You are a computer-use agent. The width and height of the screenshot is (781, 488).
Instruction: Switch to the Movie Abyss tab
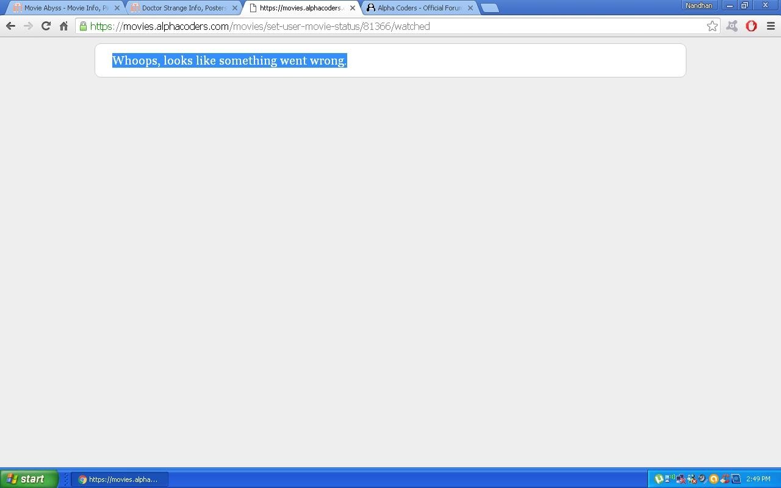(x=64, y=8)
